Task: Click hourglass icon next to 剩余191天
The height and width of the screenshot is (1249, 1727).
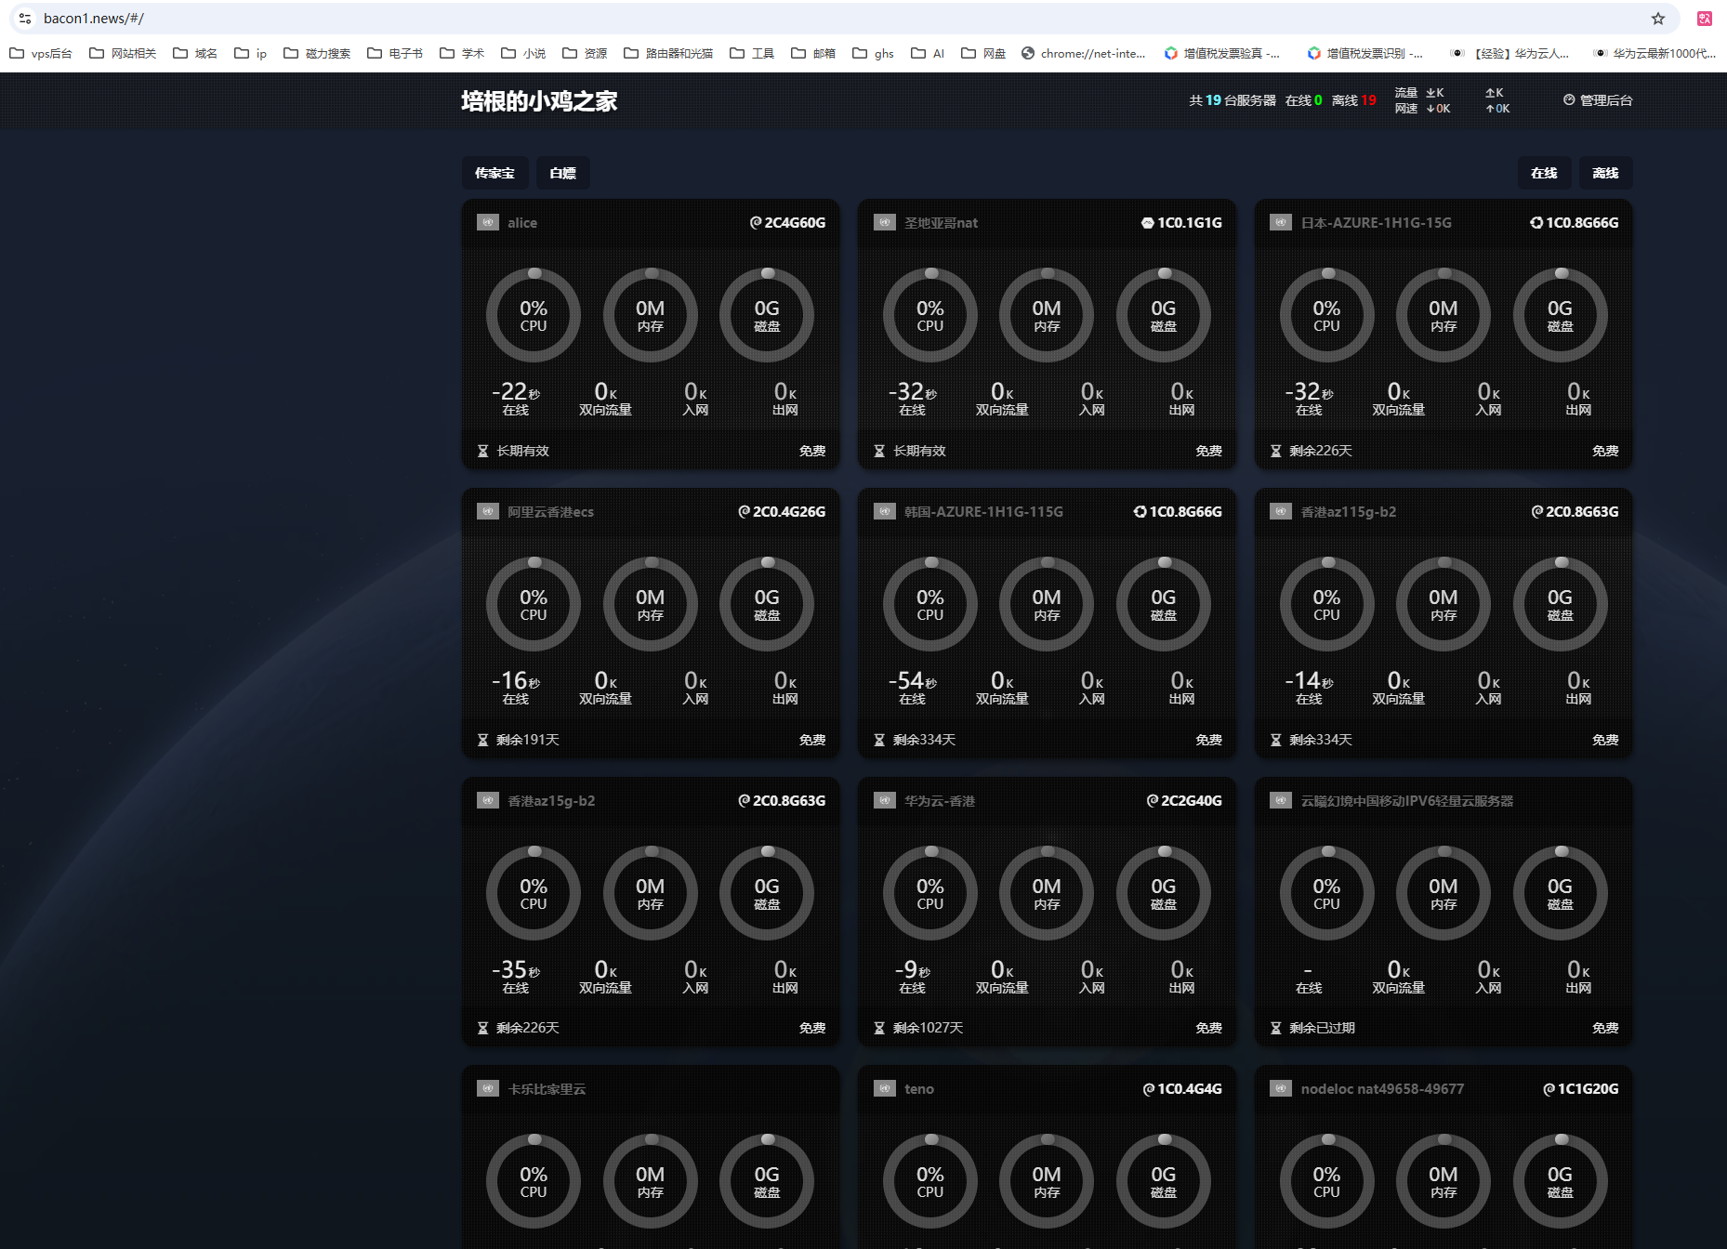Action: pos(482,740)
